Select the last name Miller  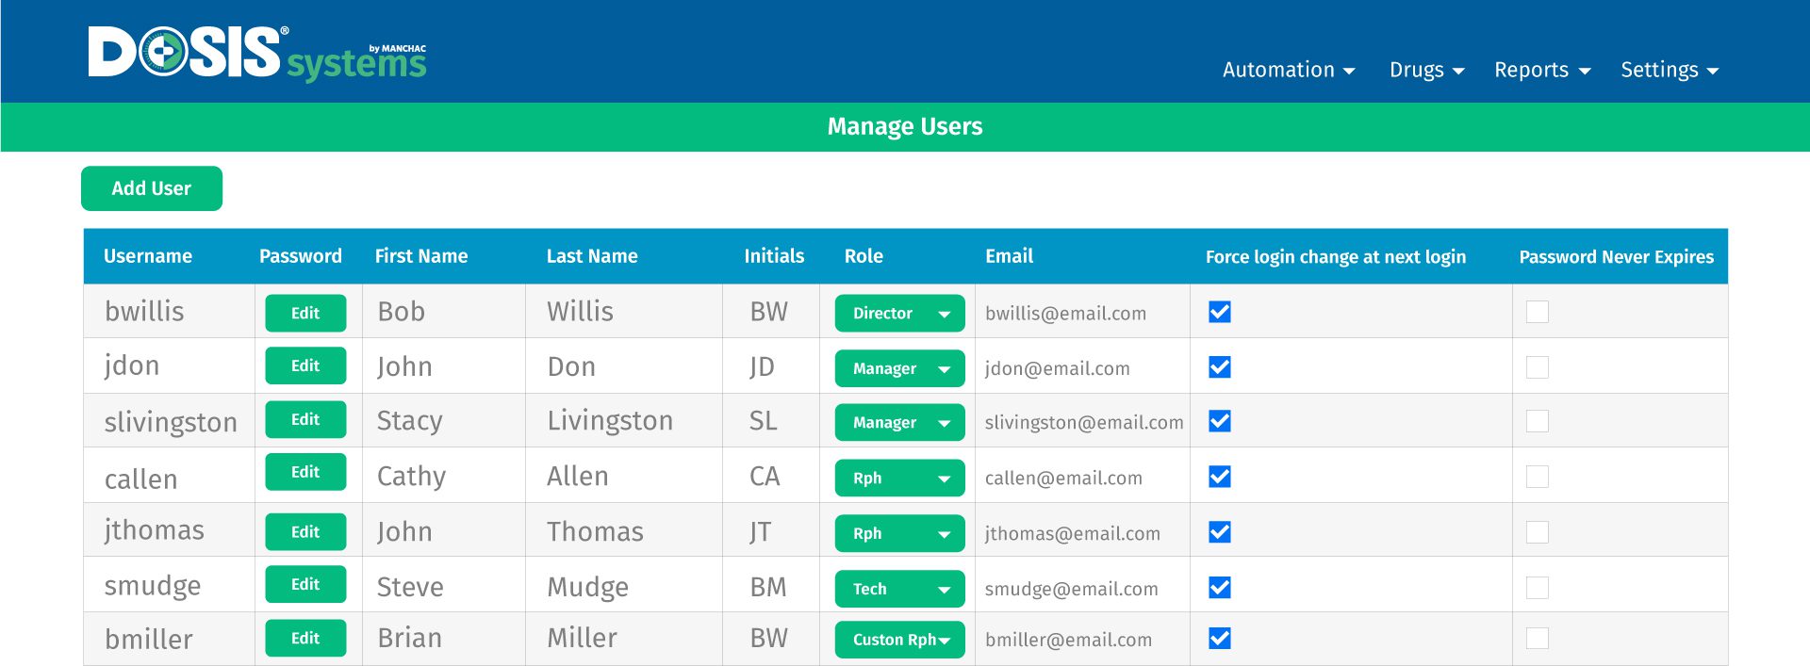tap(583, 638)
